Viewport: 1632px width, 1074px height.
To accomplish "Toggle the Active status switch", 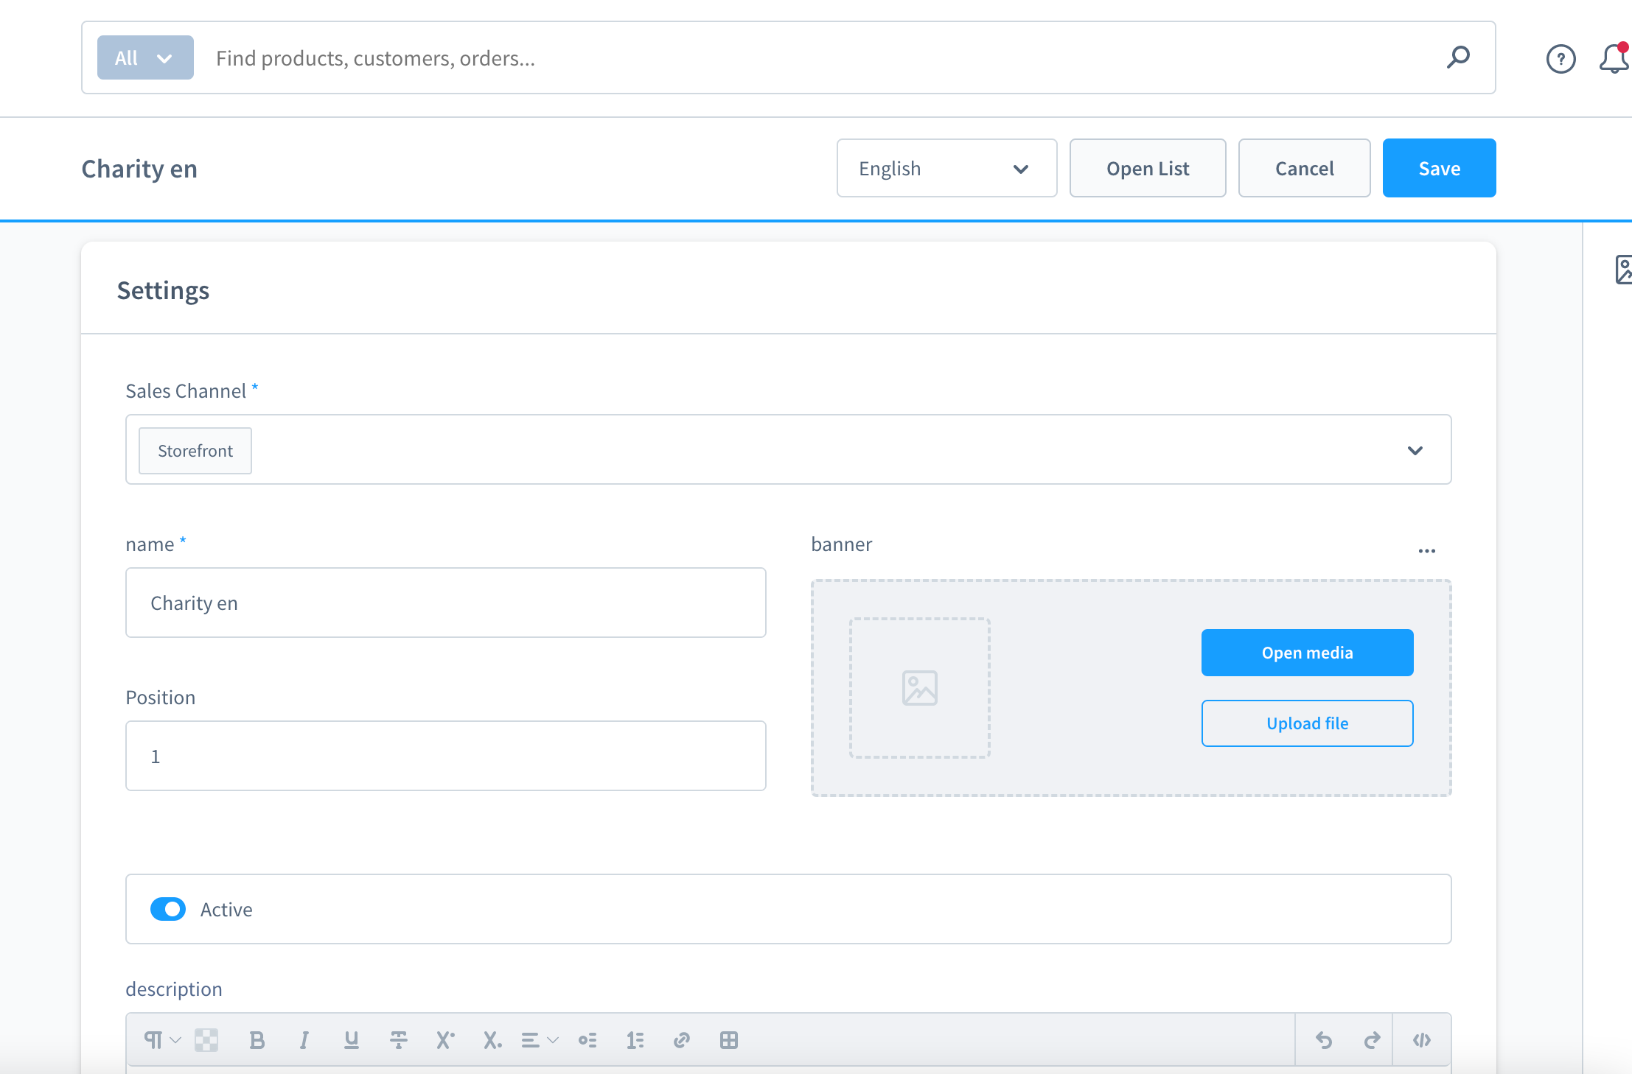I will pos(168,908).
